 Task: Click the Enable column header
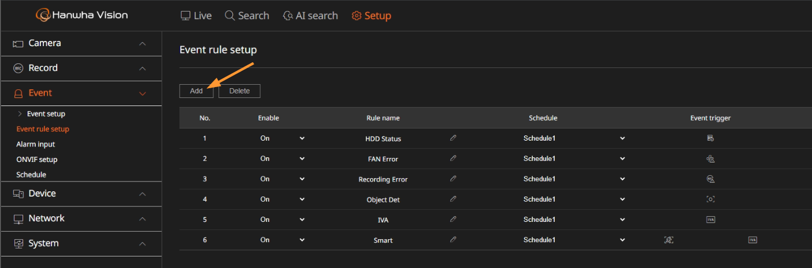[269, 118]
